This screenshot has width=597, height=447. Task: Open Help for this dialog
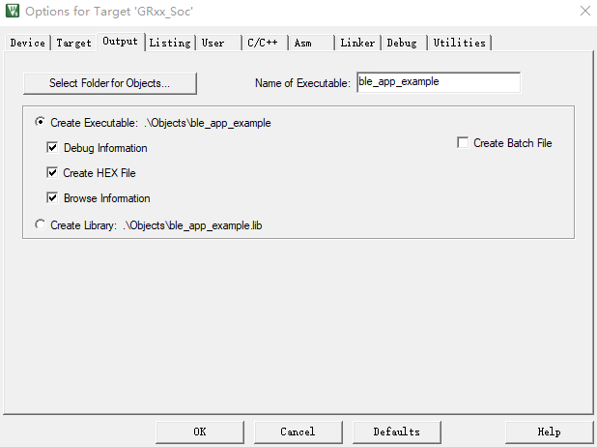pos(549,432)
